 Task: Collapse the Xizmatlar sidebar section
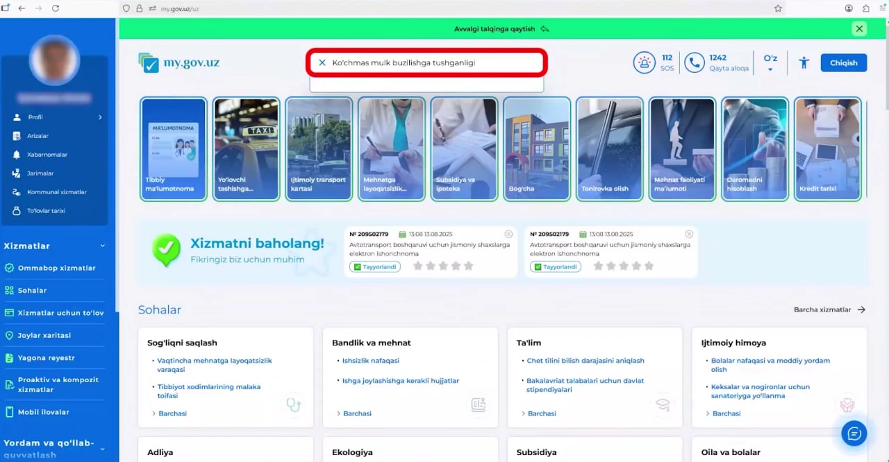103,246
